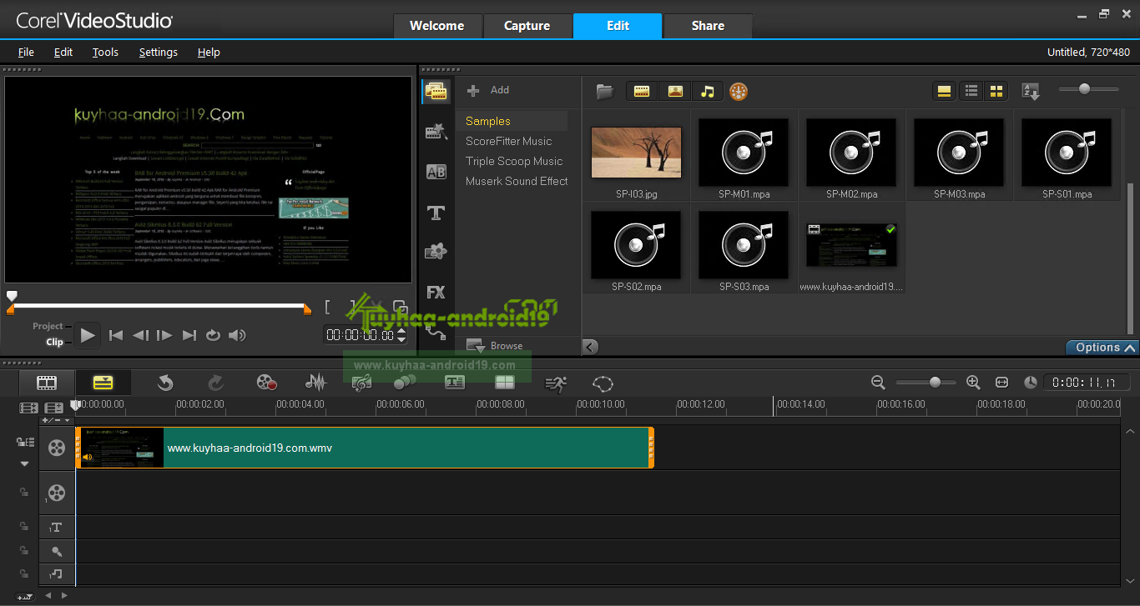Sort library clips with the AZ icon
Screen dimensions: 1140x606
1032,91
